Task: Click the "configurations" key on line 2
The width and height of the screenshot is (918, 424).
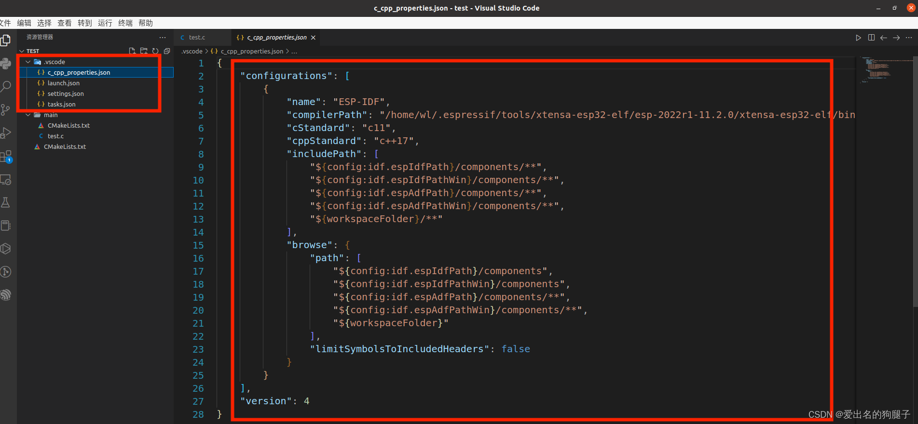Action: click(x=286, y=76)
